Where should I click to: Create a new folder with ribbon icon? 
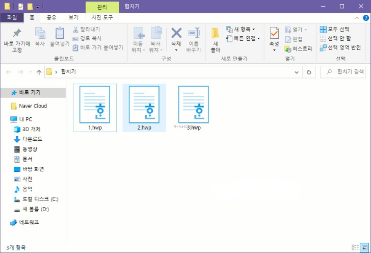click(215, 34)
